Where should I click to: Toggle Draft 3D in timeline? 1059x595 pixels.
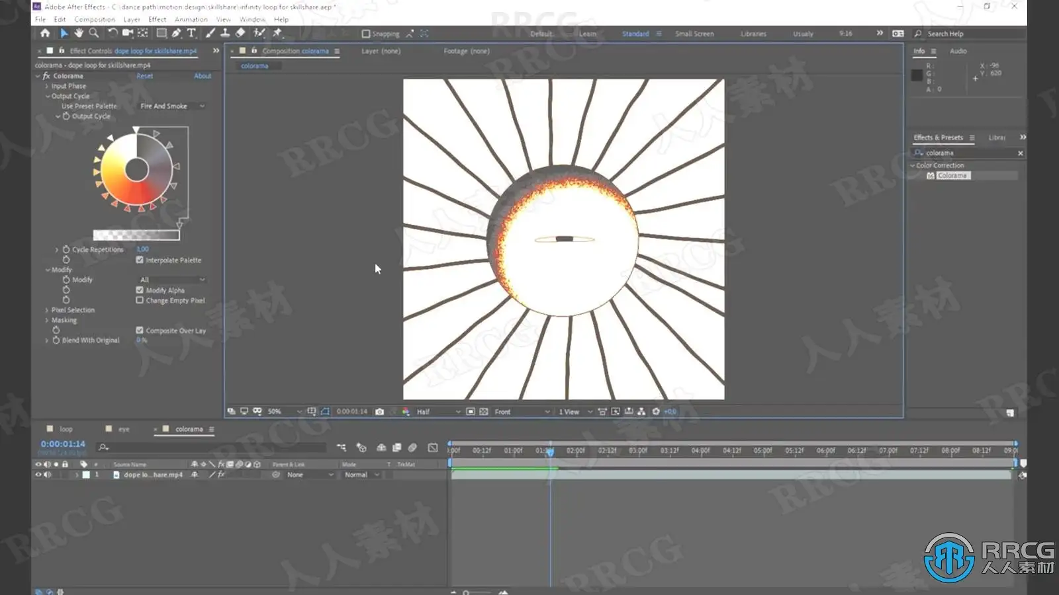[361, 448]
